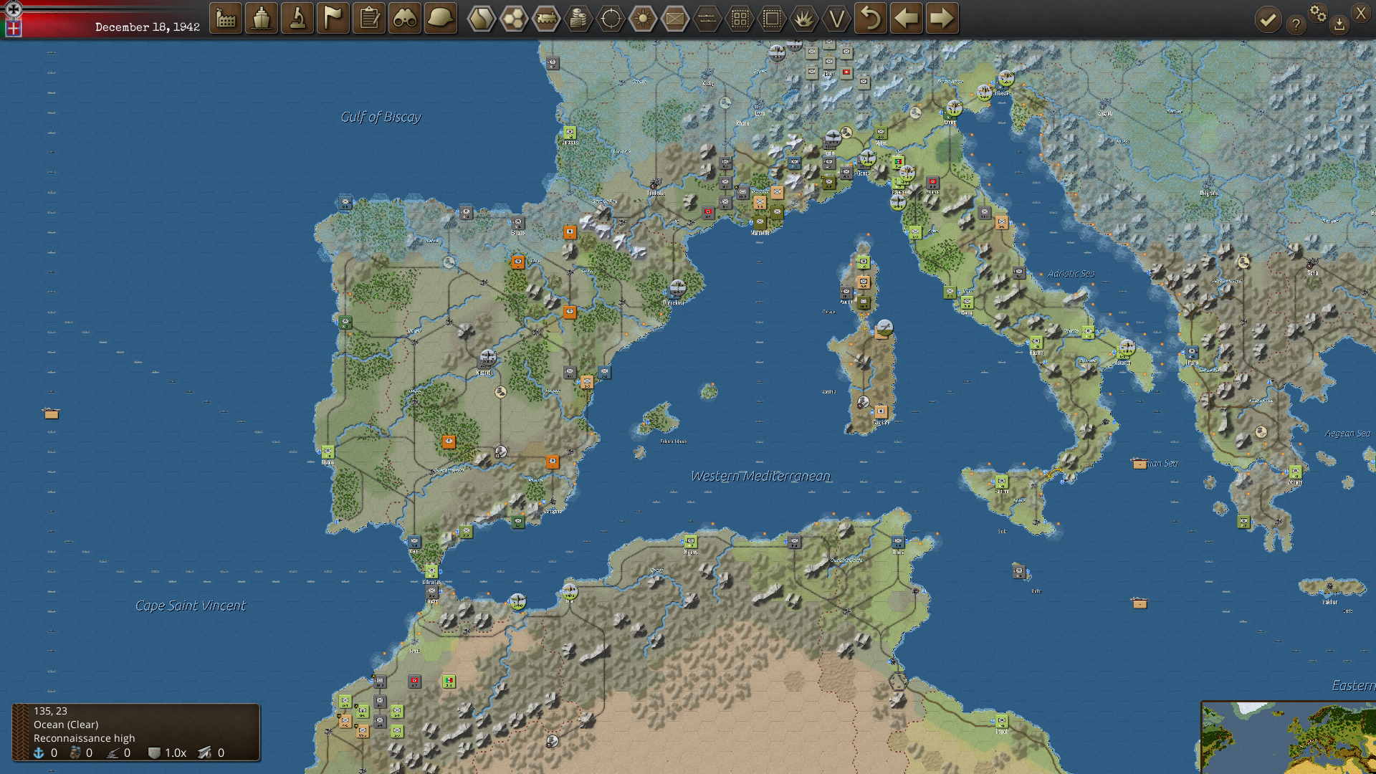Open settings gears icon
The height and width of the screenshot is (774, 1376).
pyautogui.click(x=1318, y=13)
